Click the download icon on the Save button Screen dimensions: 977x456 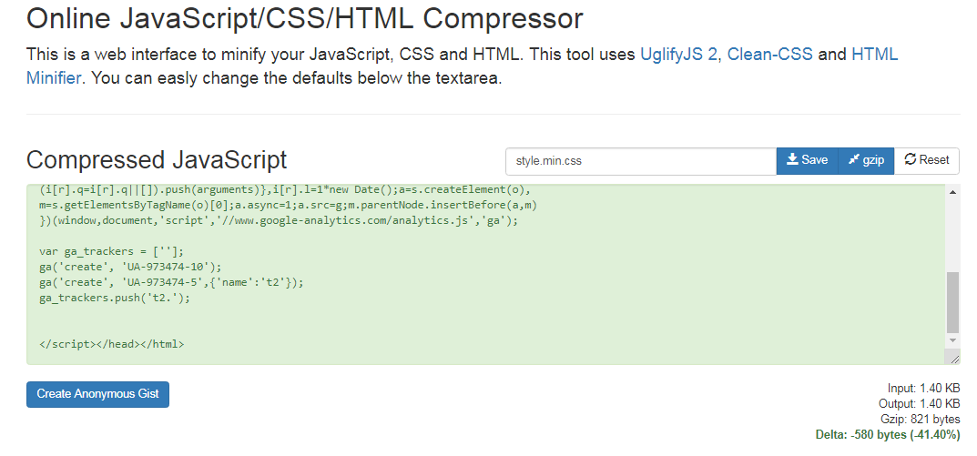pyautogui.click(x=792, y=160)
